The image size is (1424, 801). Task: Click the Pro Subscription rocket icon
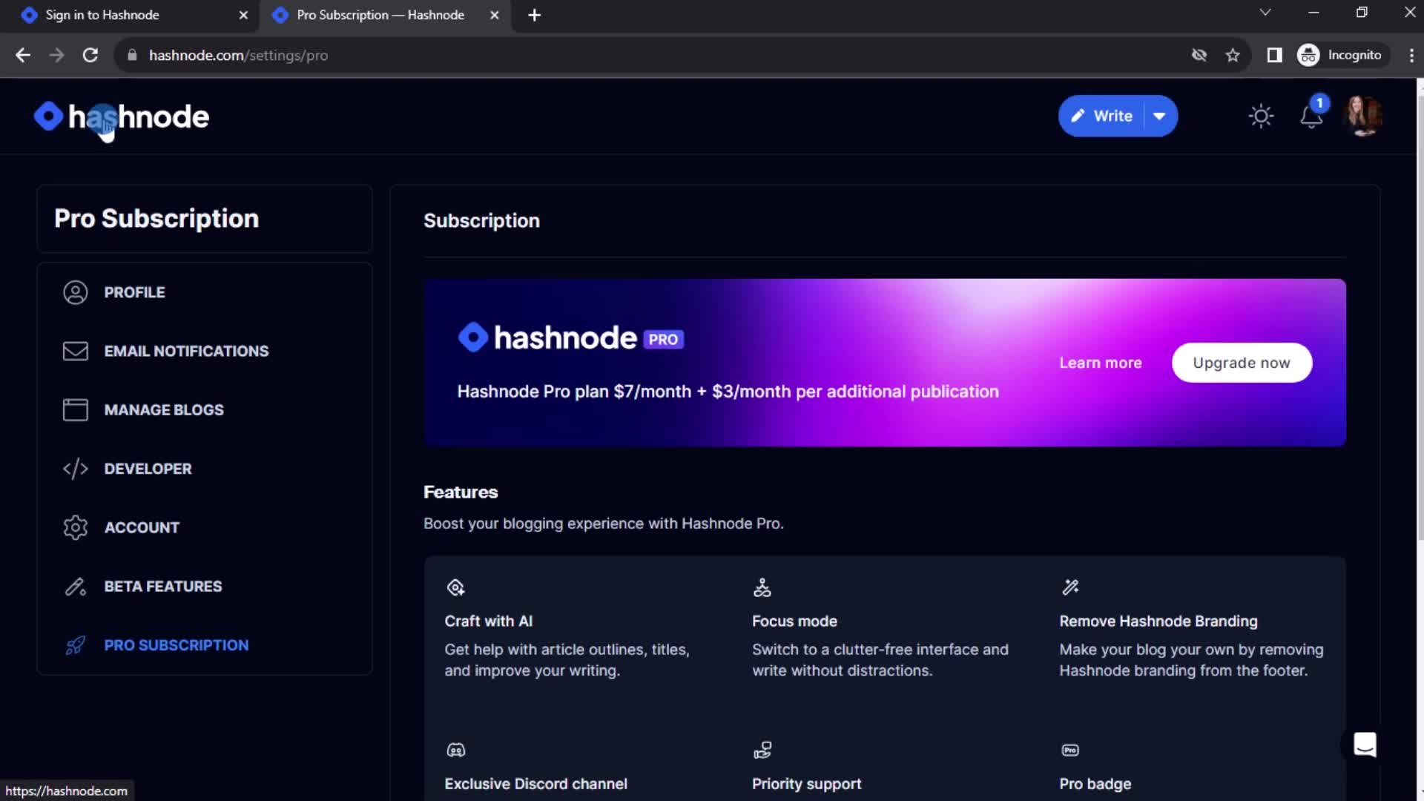76,645
